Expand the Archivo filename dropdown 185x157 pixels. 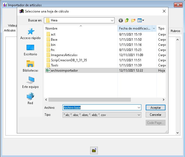pyautogui.click(x=139, y=108)
